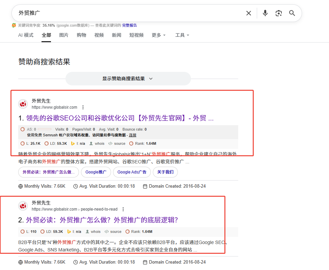Click Visits: 0 in the Semrush bar

(x=62, y=129)
